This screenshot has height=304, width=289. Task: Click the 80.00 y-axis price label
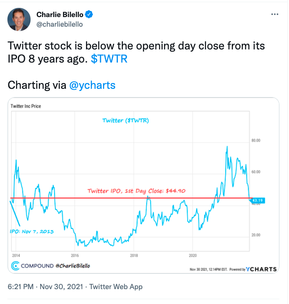(x=255, y=140)
